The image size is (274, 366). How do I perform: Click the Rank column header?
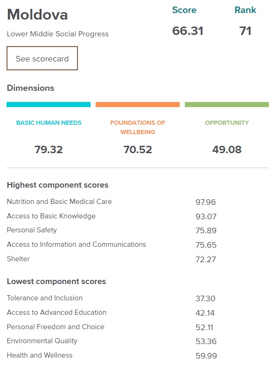click(245, 10)
